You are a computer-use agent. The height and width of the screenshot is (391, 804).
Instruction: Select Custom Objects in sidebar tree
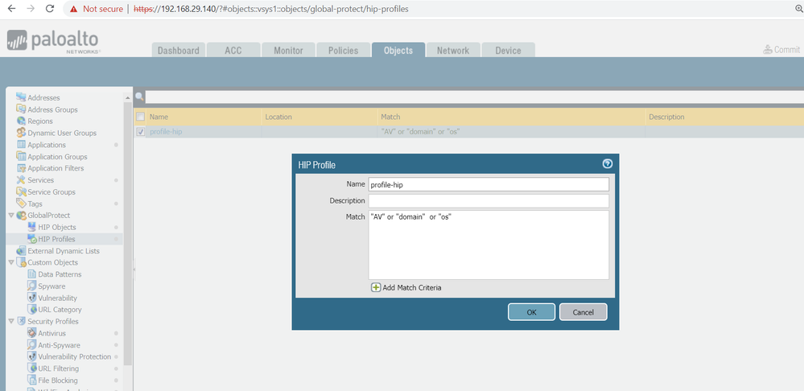point(53,262)
